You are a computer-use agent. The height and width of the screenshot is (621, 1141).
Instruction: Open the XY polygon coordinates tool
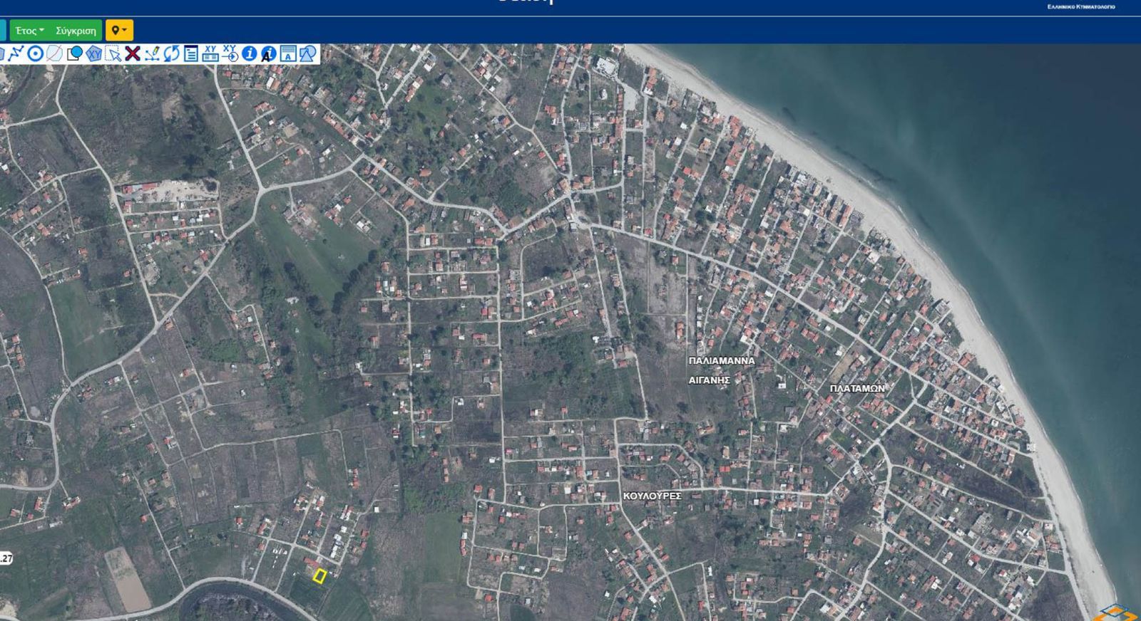93,53
